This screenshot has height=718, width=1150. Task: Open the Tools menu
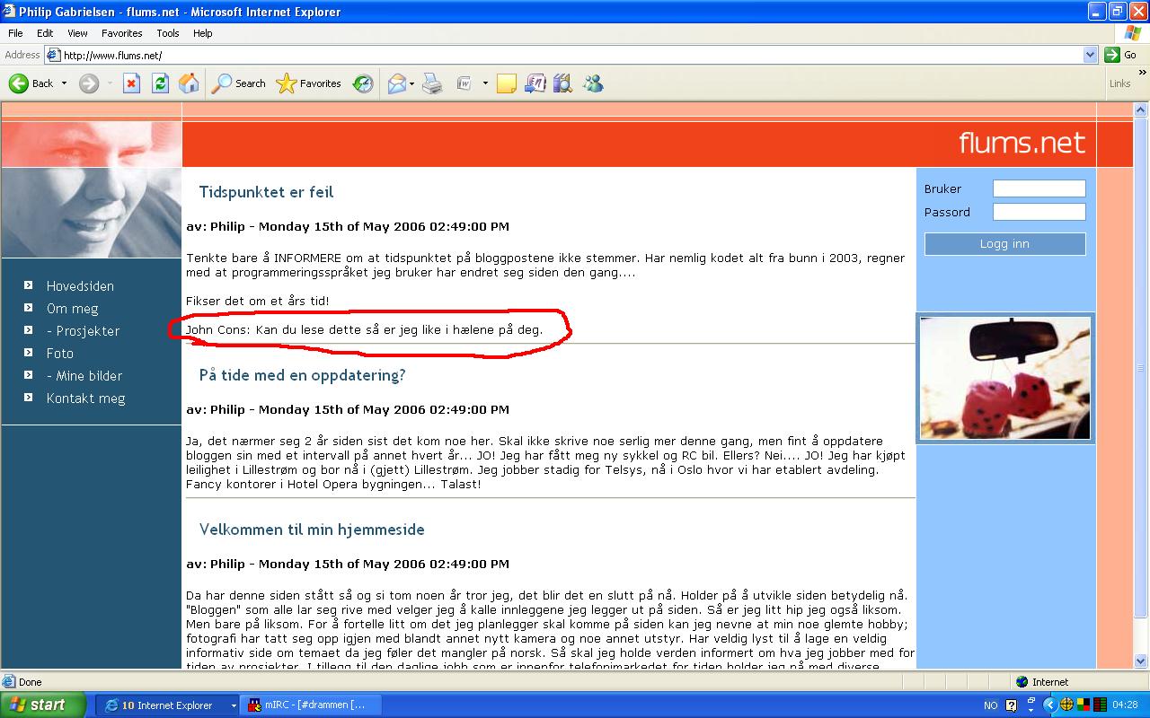click(x=168, y=33)
